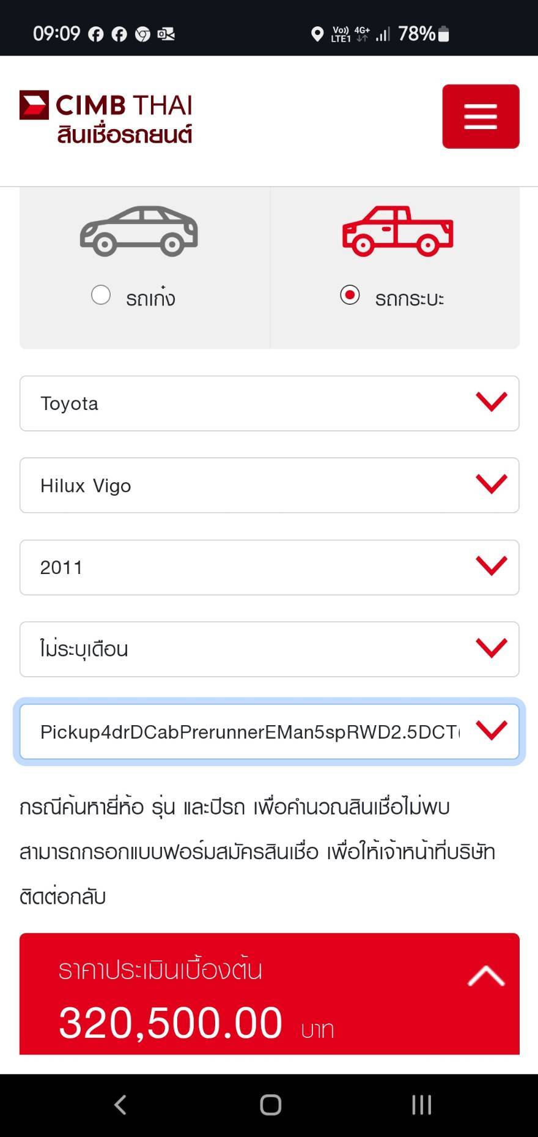Tap the red pickup truck icon

click(397, 231)
